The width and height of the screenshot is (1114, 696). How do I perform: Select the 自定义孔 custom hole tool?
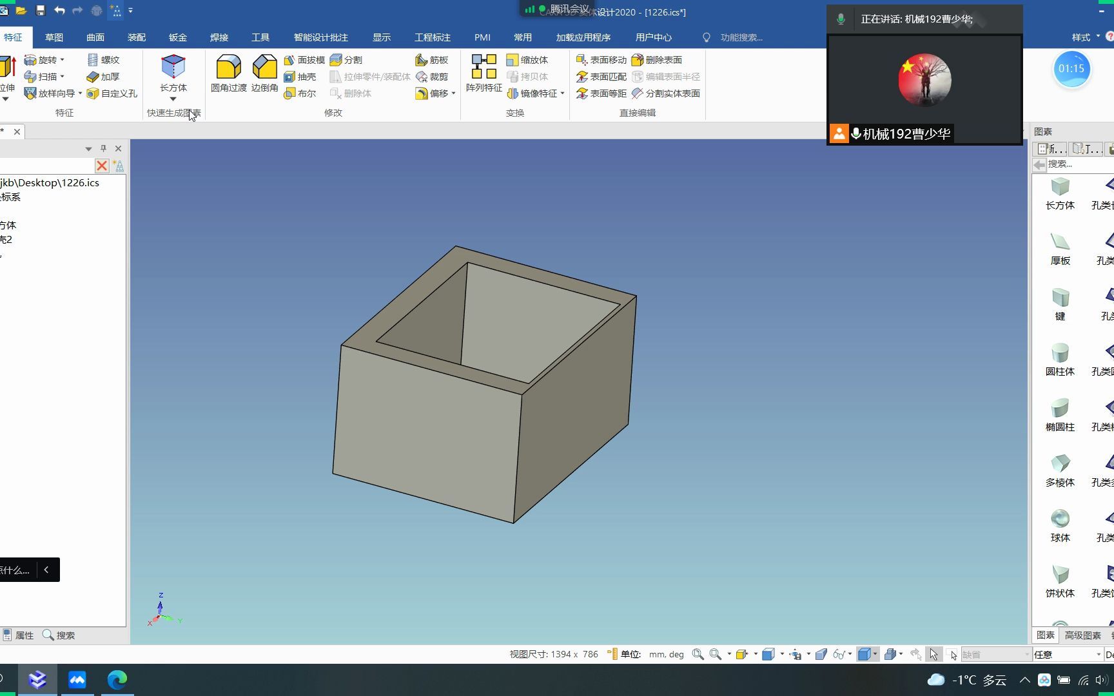pyautogui.click(x=112, y=93)
